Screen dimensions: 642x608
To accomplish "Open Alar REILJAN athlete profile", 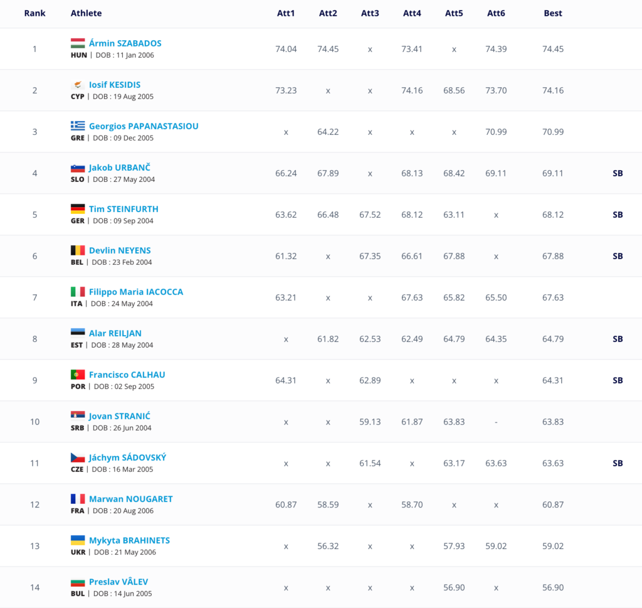I will [x=115, y=333].
